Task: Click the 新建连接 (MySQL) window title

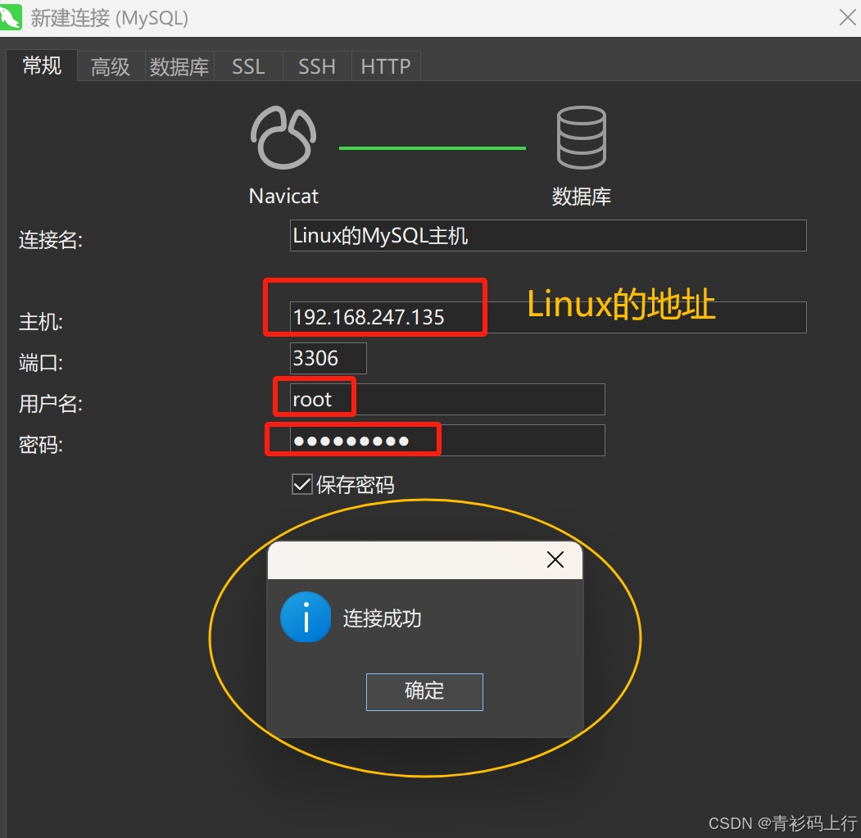Action: 109,18
